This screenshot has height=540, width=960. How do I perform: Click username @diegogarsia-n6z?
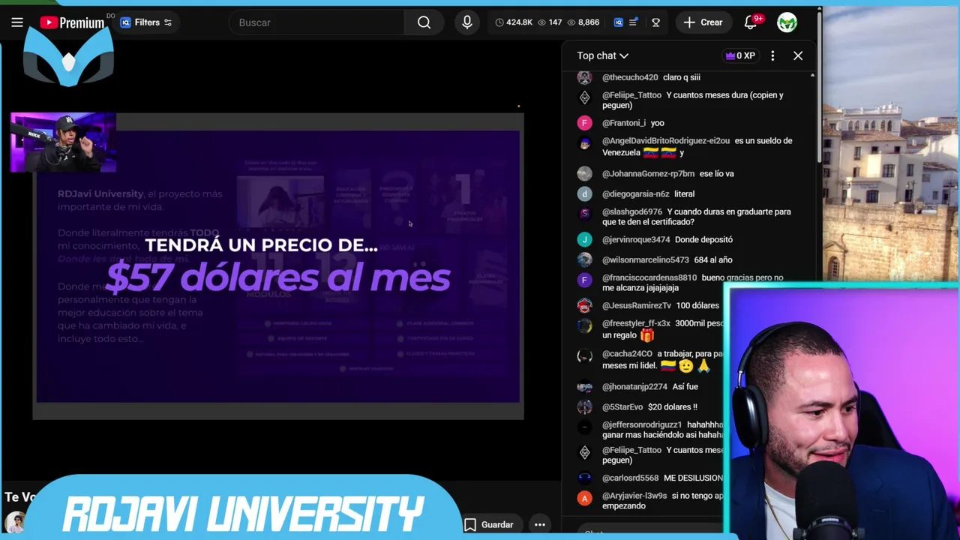(636, 193)
